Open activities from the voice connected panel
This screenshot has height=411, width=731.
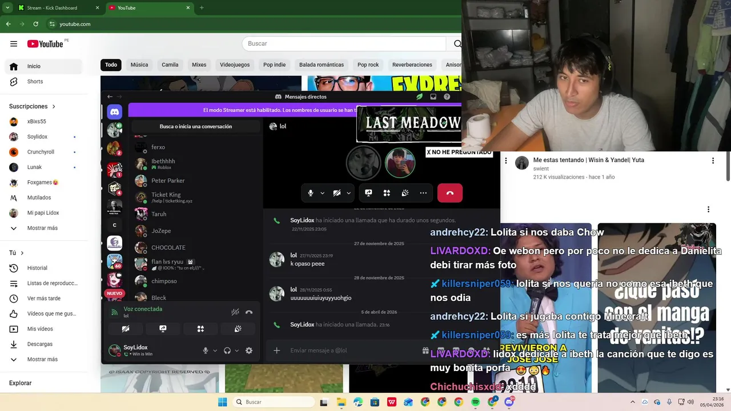pos(200,329)
